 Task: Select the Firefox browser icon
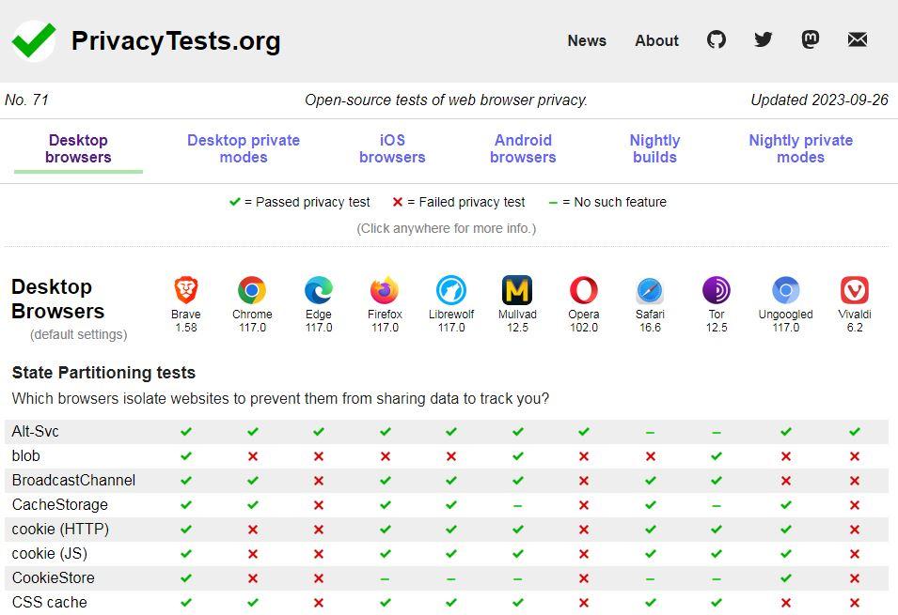click(385, 290)
